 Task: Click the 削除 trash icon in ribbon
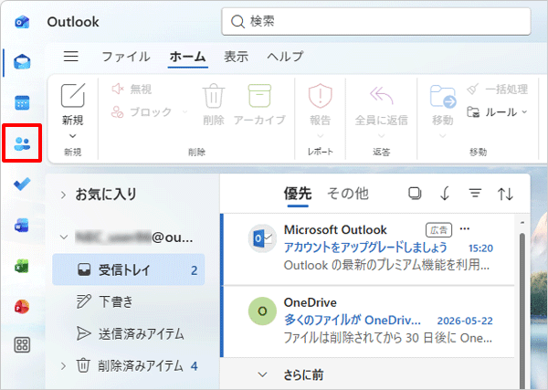(x=214, y=96)
